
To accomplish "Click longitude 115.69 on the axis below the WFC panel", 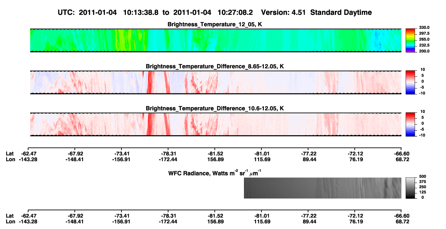I will [x=262, y=222].
